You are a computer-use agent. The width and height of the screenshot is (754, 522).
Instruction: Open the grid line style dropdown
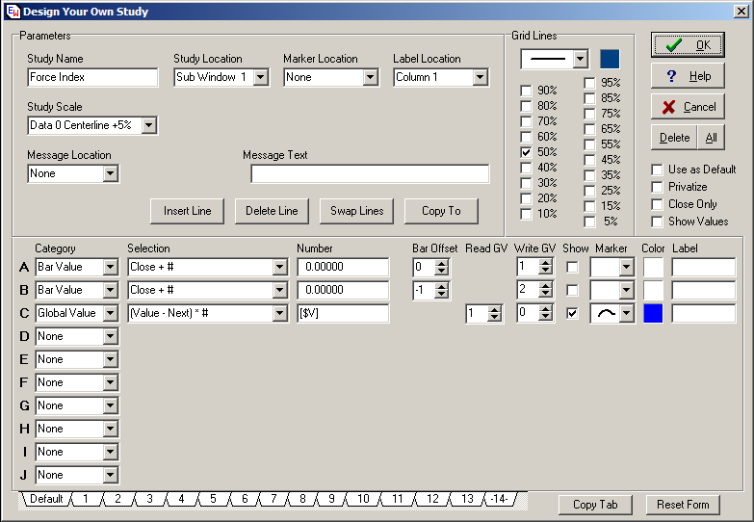[x=579, y=60]
